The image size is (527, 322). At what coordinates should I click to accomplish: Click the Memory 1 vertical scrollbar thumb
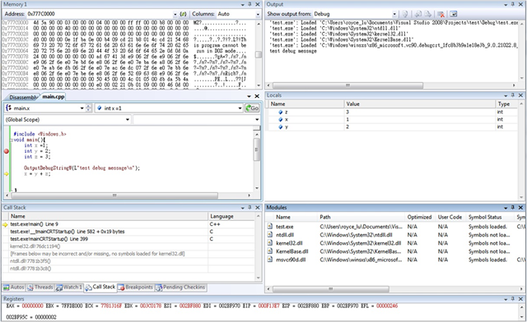[258, 54]
